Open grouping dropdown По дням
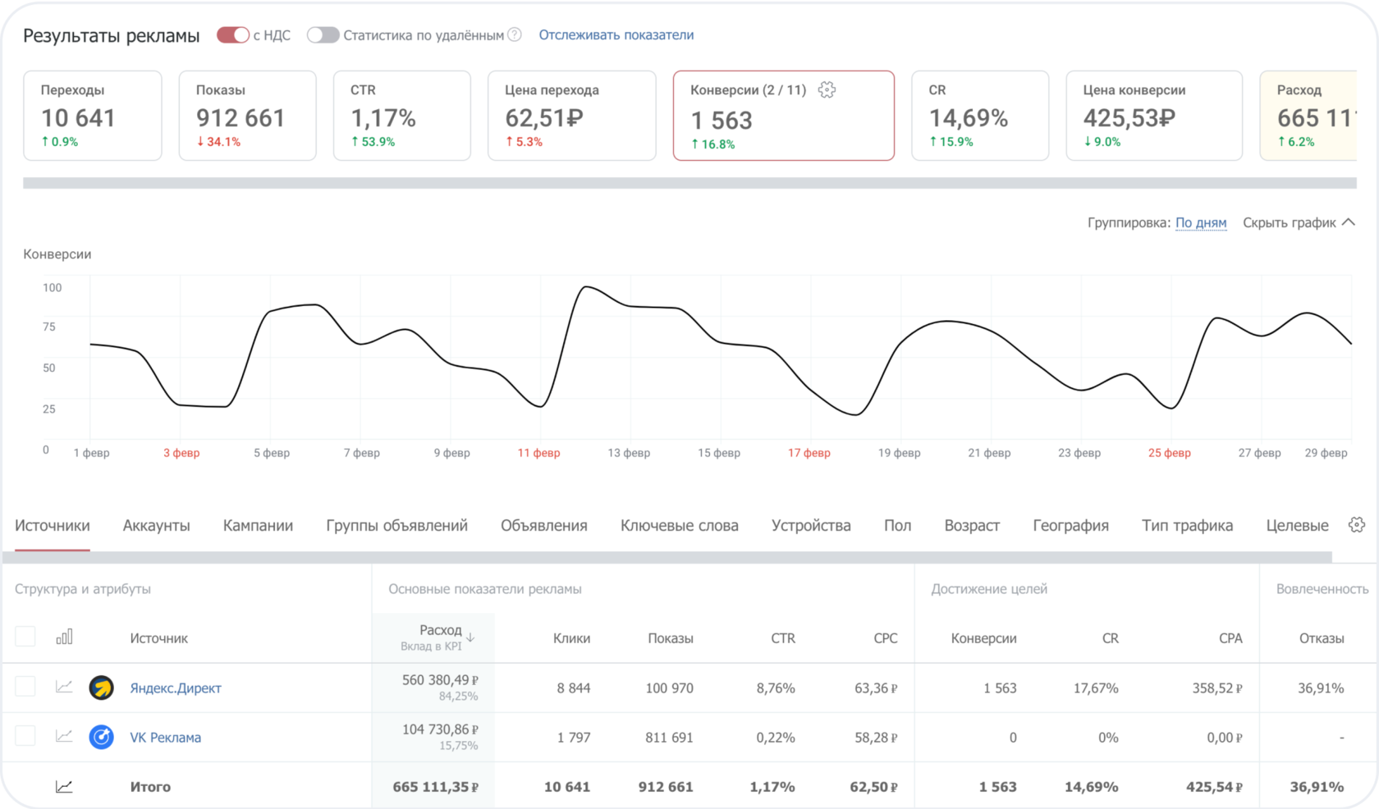1379x809 pixels. coord(1201,222)
